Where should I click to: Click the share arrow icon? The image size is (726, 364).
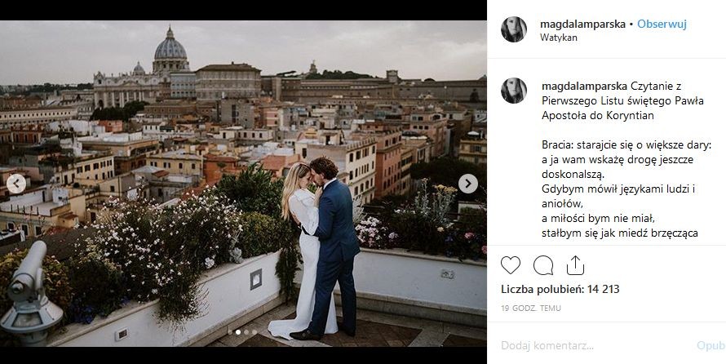pos(575,265)
